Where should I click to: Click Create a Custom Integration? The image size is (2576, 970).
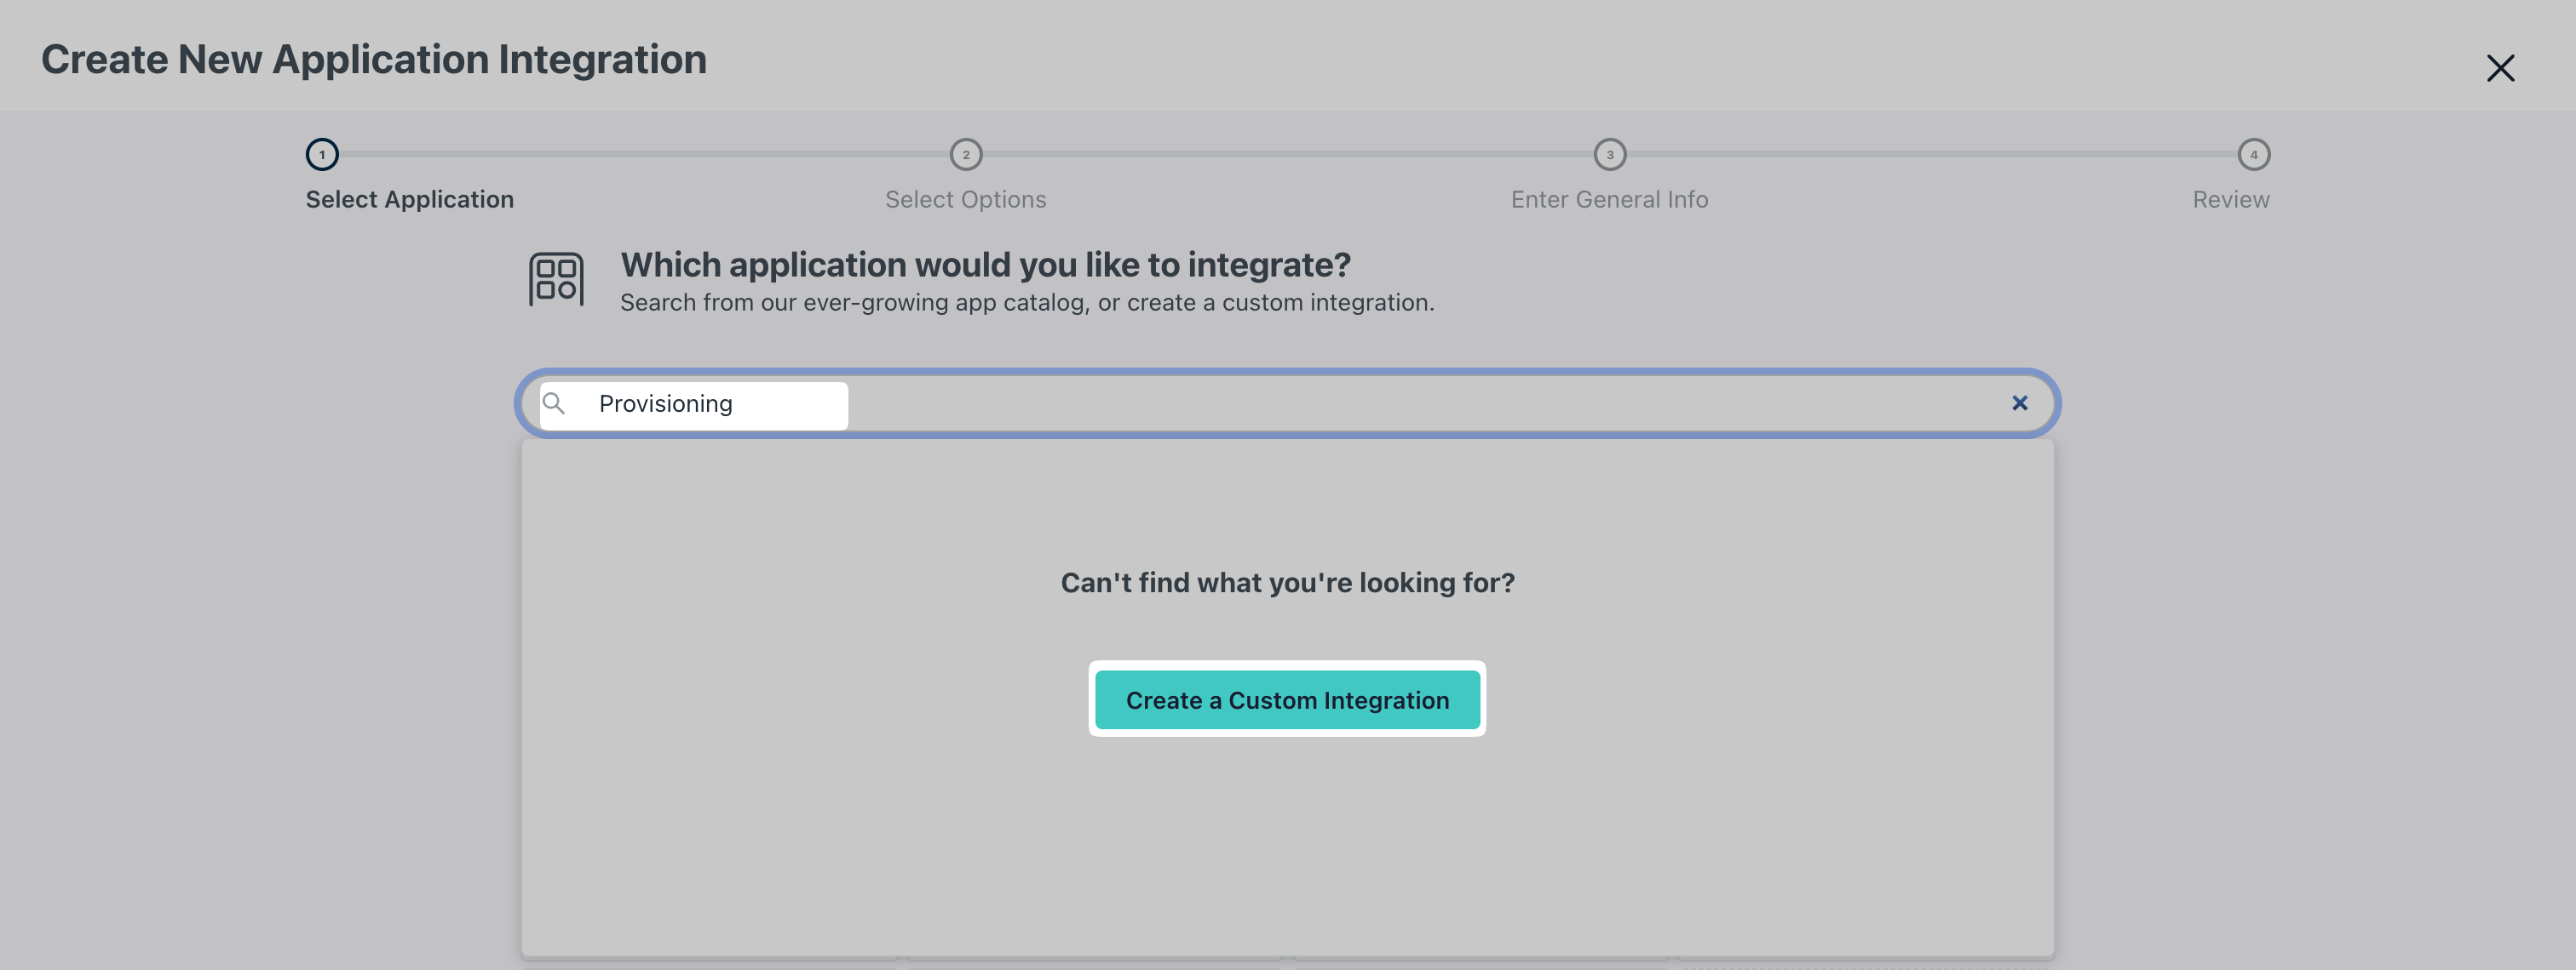coord(1287,699)
